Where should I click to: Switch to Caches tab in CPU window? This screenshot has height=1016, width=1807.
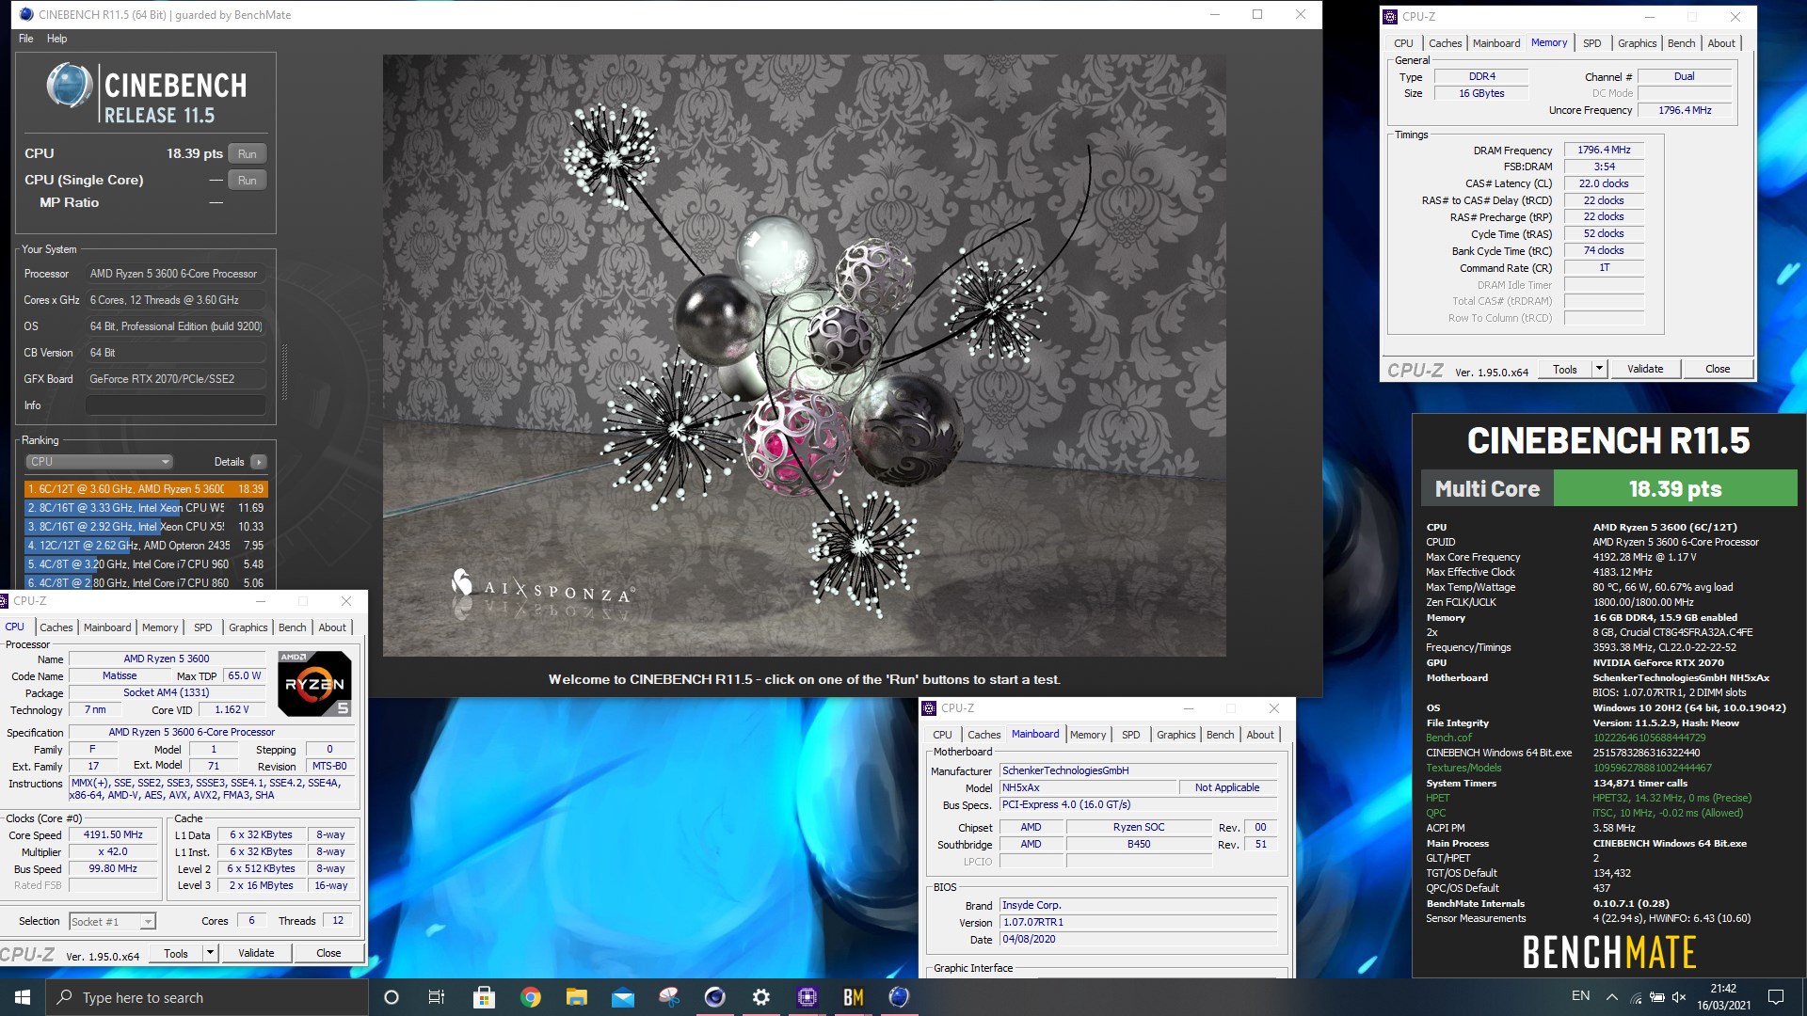tap(56, 627)
